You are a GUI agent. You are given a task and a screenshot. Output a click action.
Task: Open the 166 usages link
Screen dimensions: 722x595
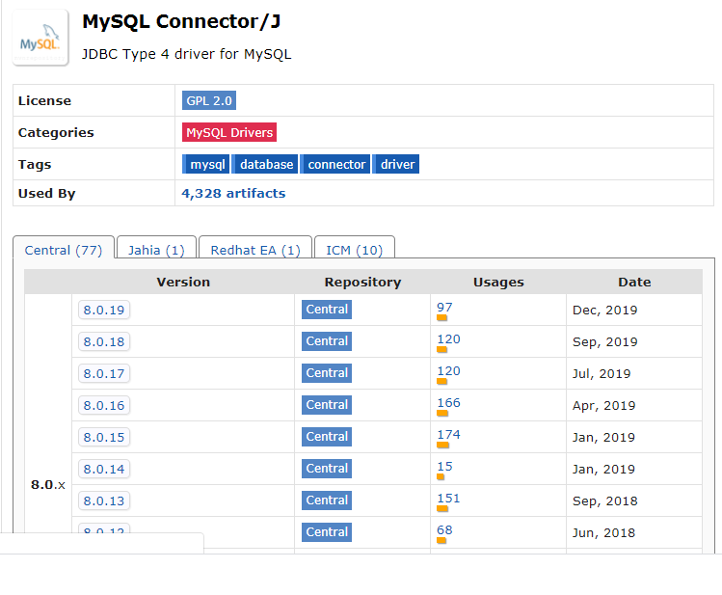pyautogui.click(x=448, y=402)
